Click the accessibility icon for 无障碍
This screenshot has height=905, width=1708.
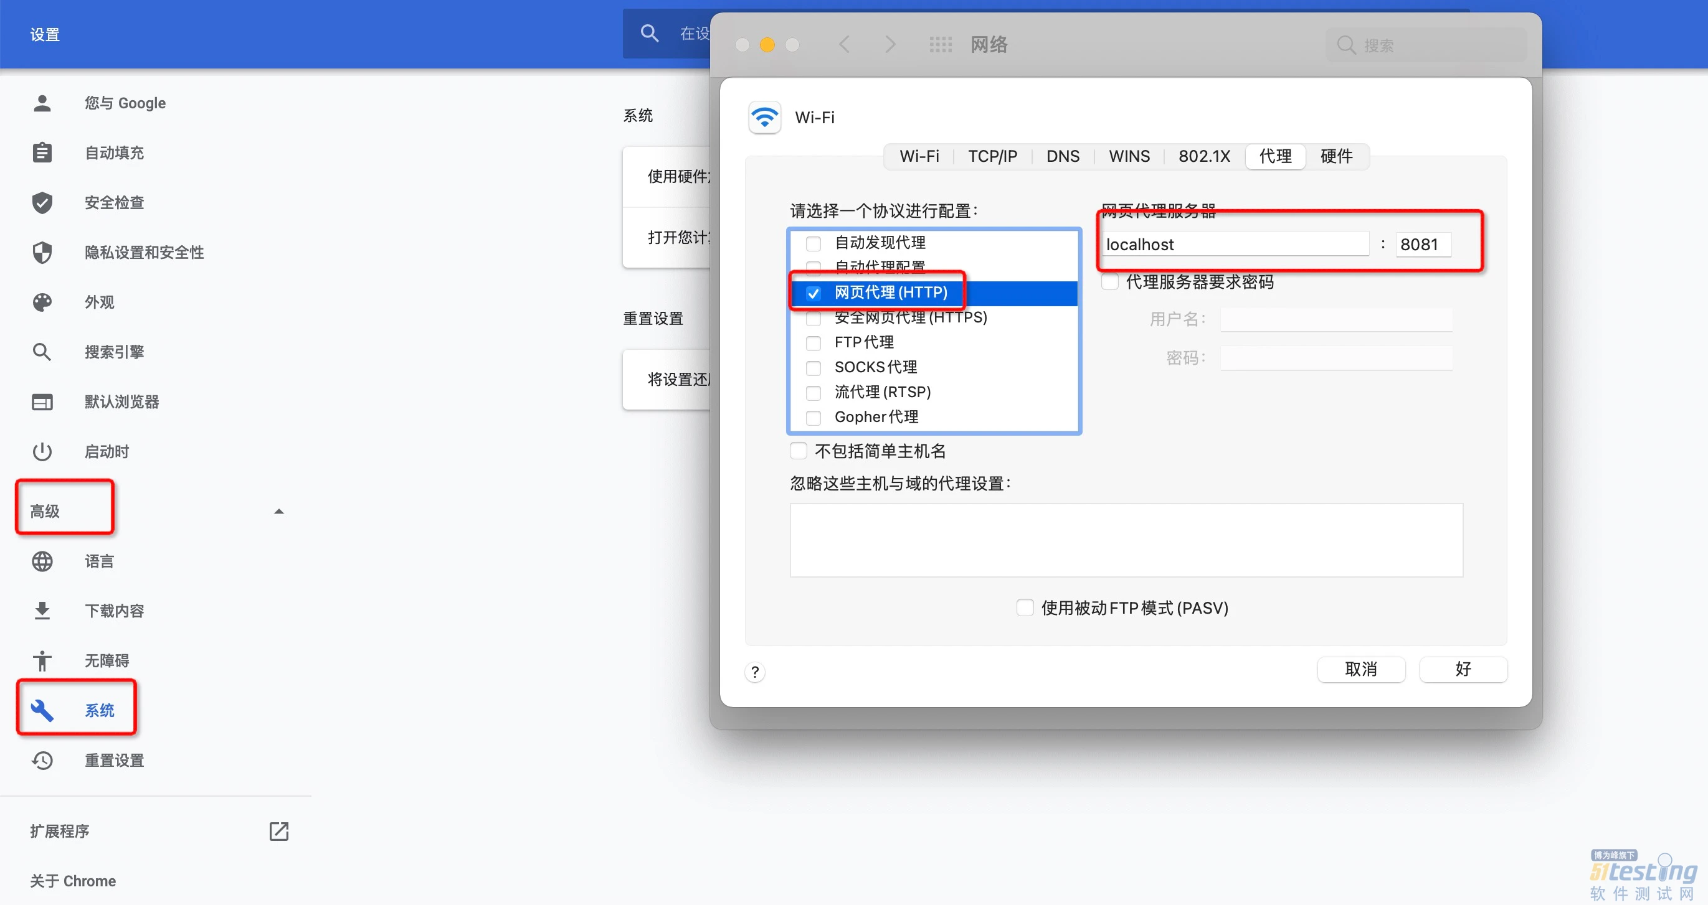[x=42, y=660]
